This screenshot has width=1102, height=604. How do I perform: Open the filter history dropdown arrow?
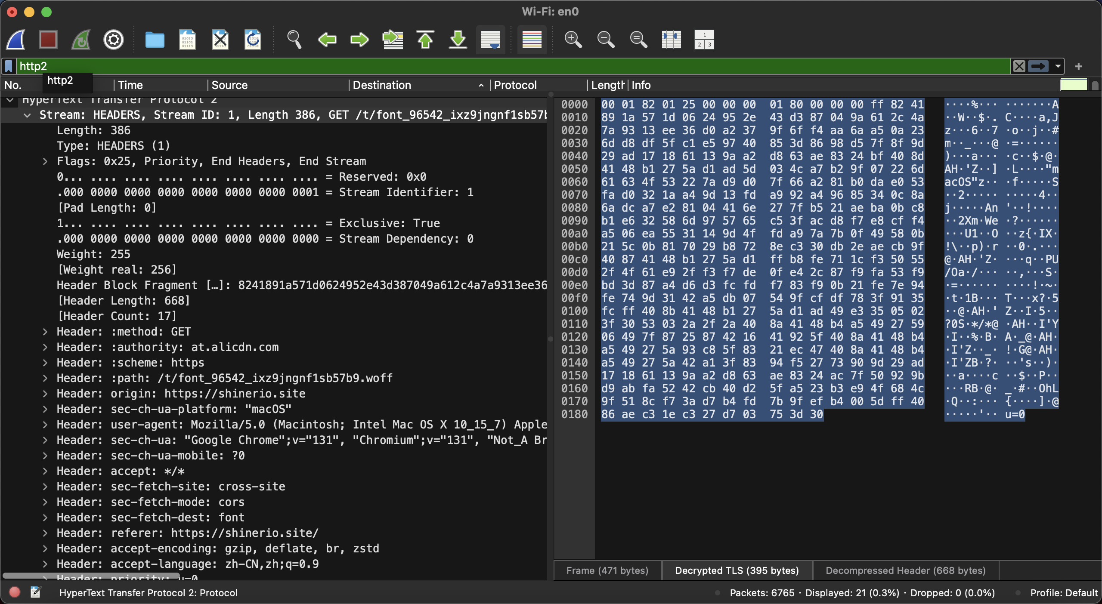click(1058, 66)
